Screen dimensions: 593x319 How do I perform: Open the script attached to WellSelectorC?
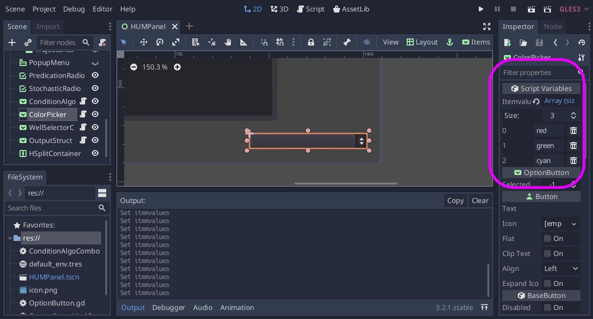83,127
